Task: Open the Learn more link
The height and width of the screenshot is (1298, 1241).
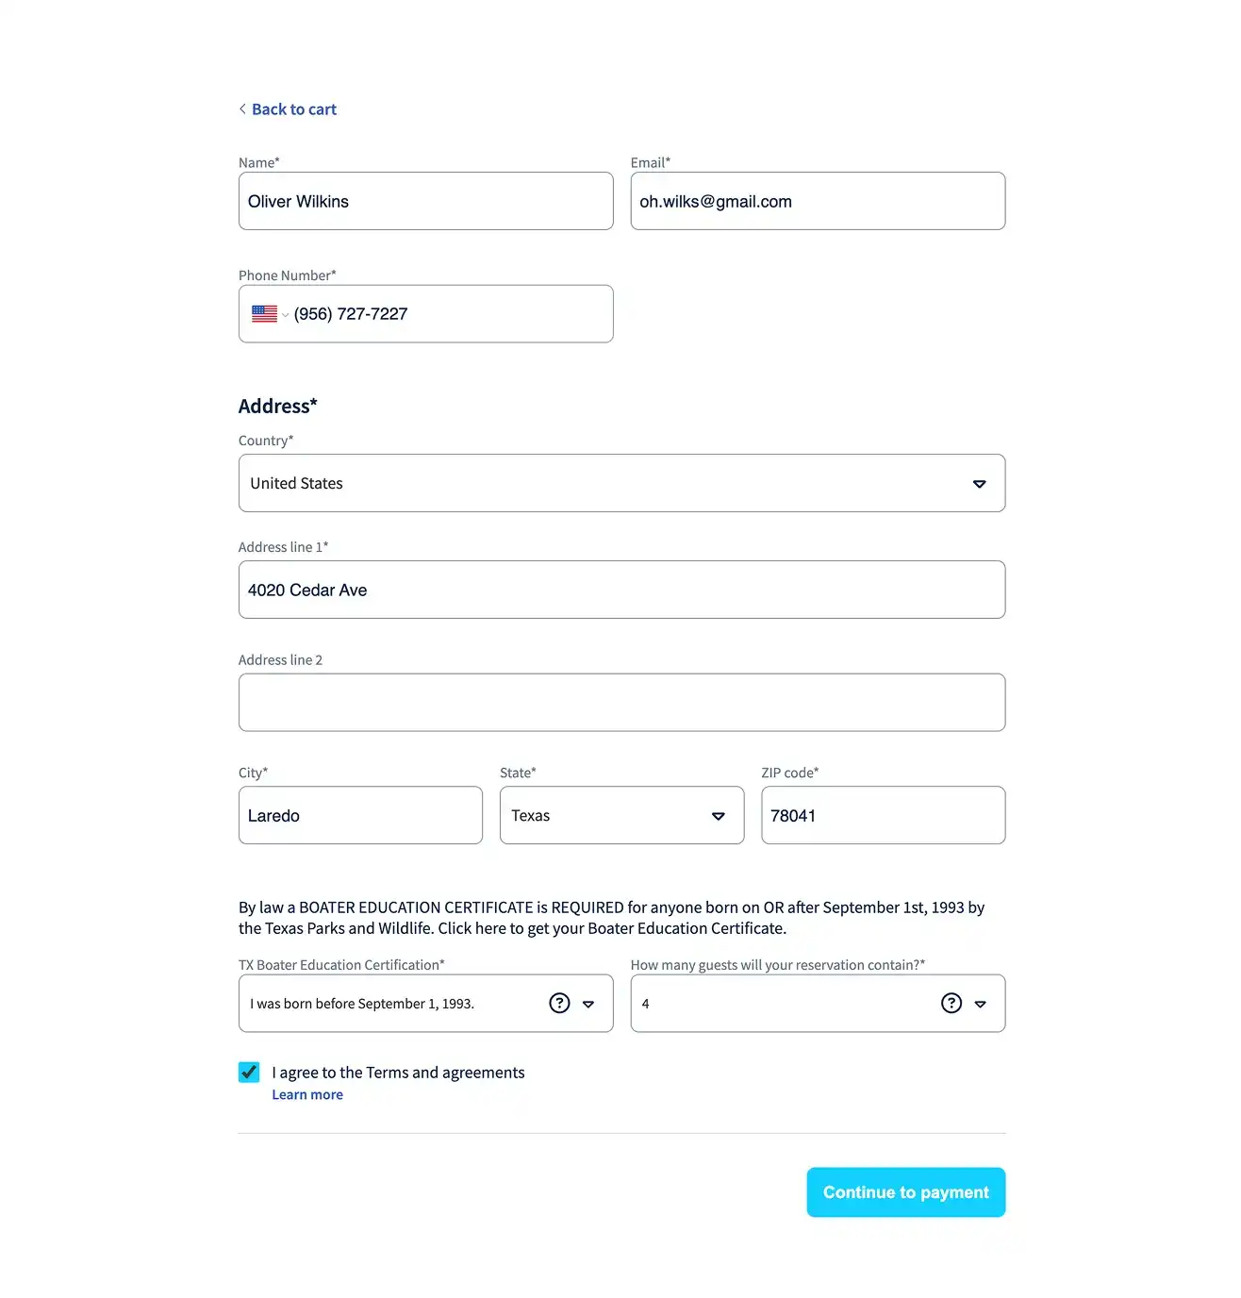Action: 307,1093
